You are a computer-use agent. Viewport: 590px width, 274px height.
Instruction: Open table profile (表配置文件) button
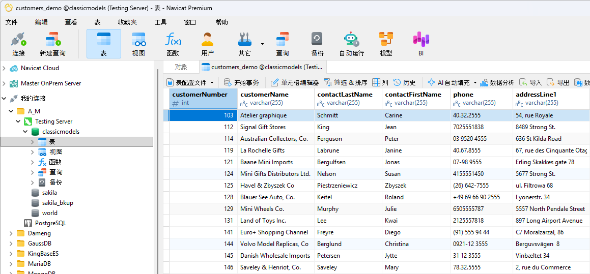[187, 82]
